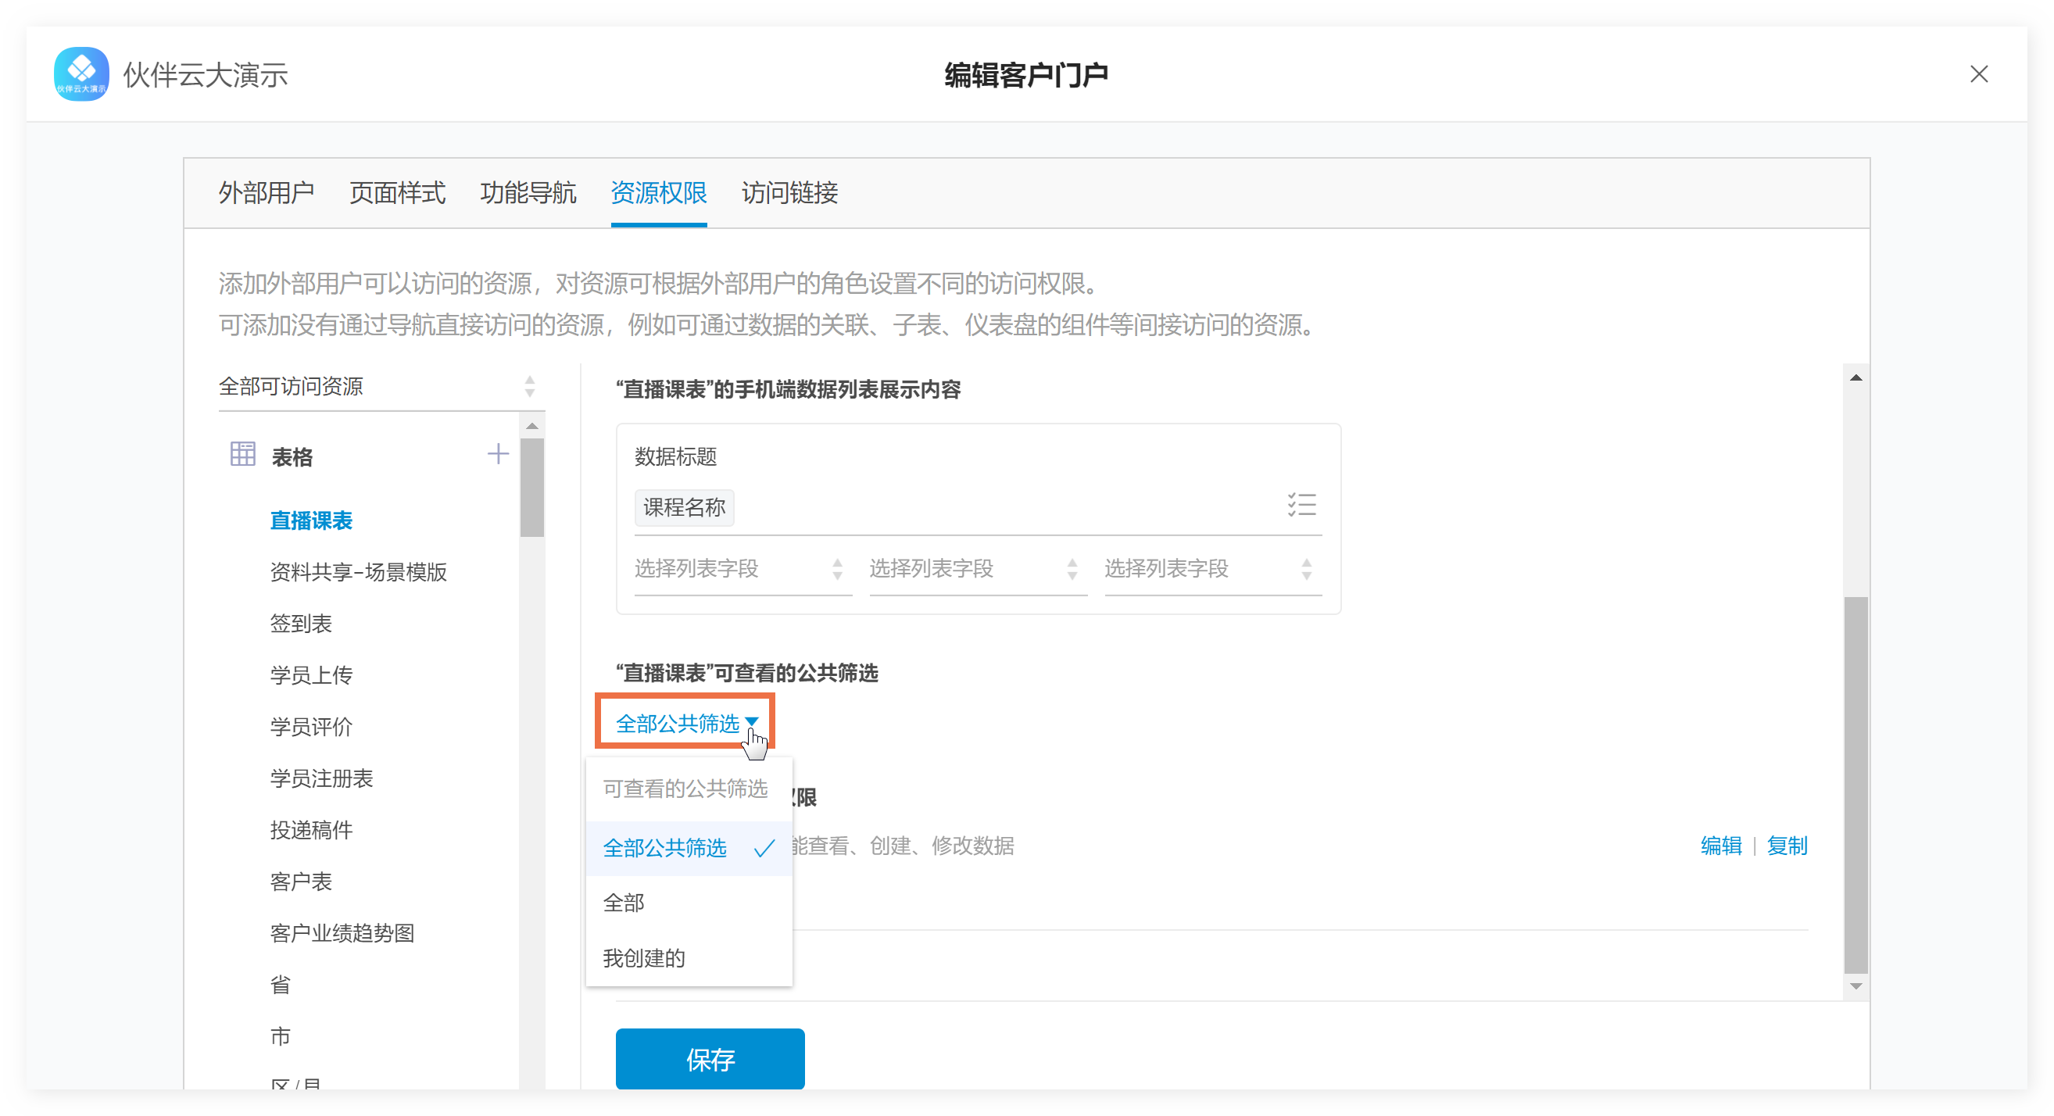The width and height of the screenshot is (2054, 1116).
Task: Open the second 选择列表字段 dropdown
Action: click(978, 569)
